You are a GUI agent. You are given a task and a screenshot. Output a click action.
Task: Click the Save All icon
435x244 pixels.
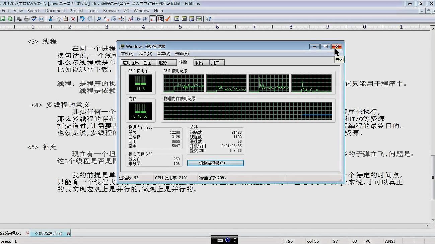10,19
